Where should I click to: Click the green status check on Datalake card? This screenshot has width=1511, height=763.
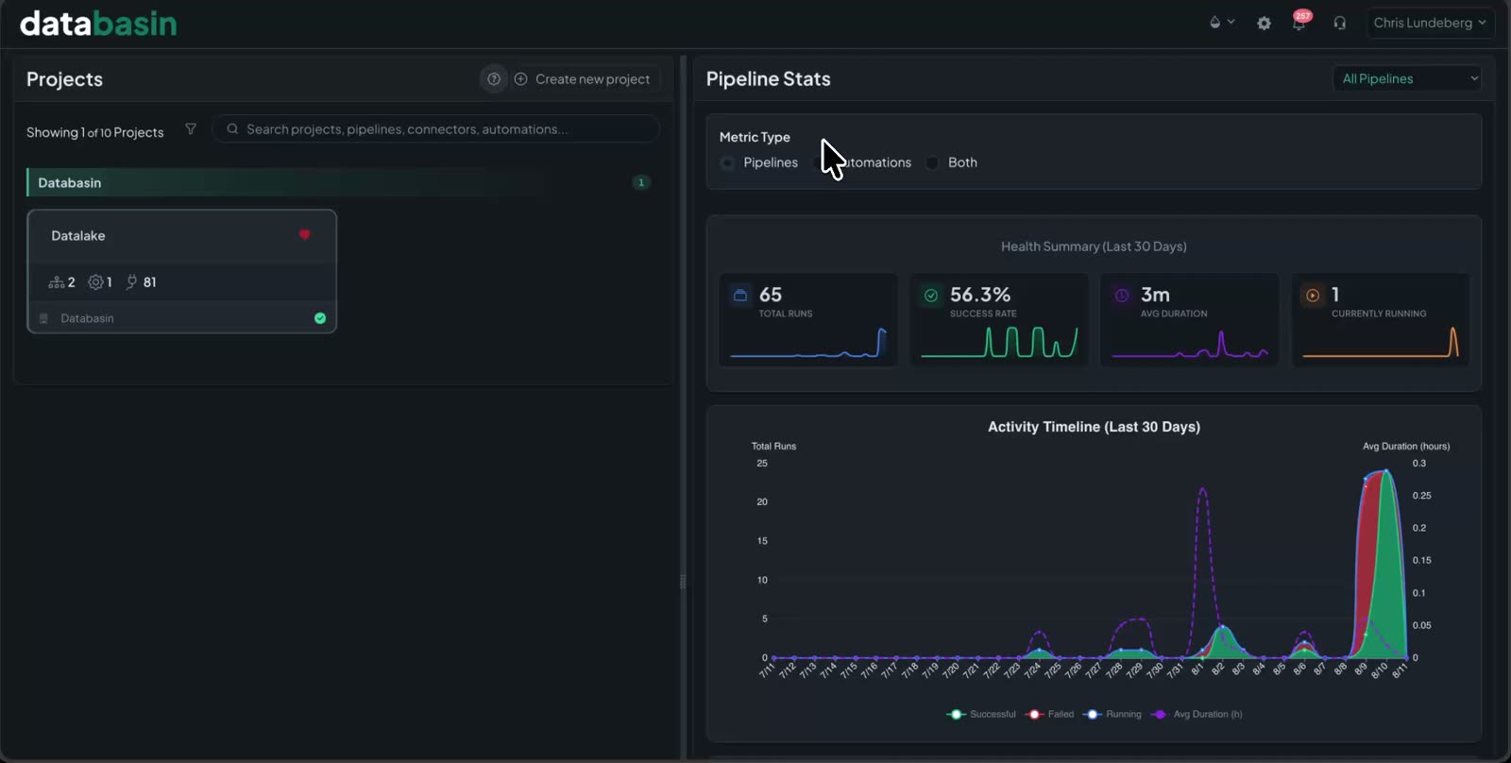pyautogui.click(x=320, y=318)
